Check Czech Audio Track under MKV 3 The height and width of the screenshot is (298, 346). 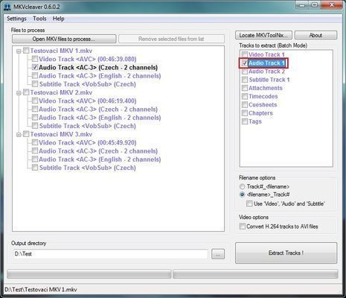(35, 150)
